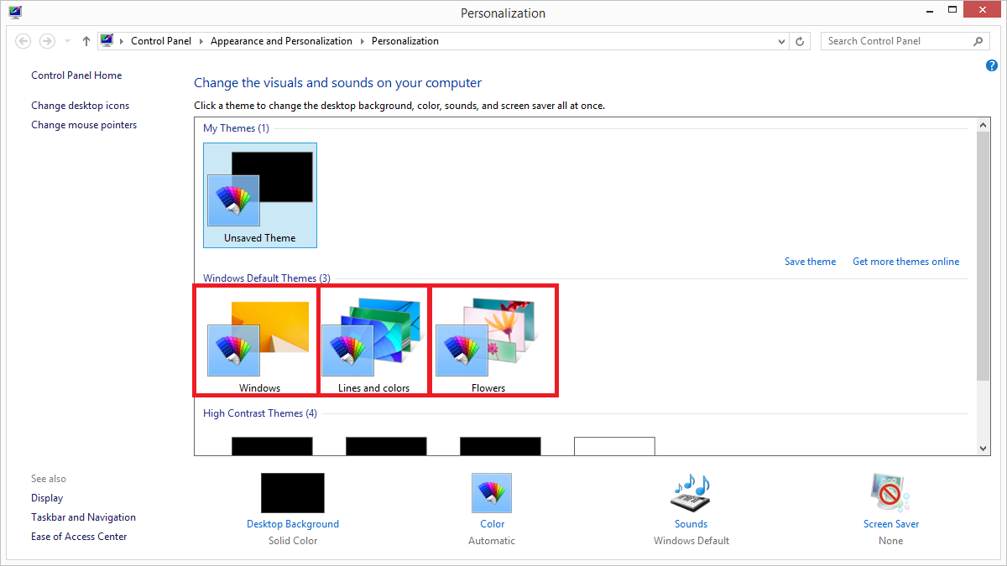Image resolution: width=1007 pixels, height=566 pixels.
Task: Click the Screen Saver text link
Action: [x=890, y=524]
